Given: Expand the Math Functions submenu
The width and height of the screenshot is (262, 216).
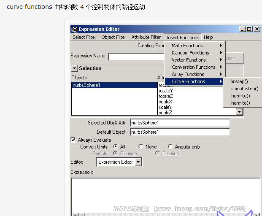Looking at the screenshot, I should pyautogui.click(x=195, y=46).
